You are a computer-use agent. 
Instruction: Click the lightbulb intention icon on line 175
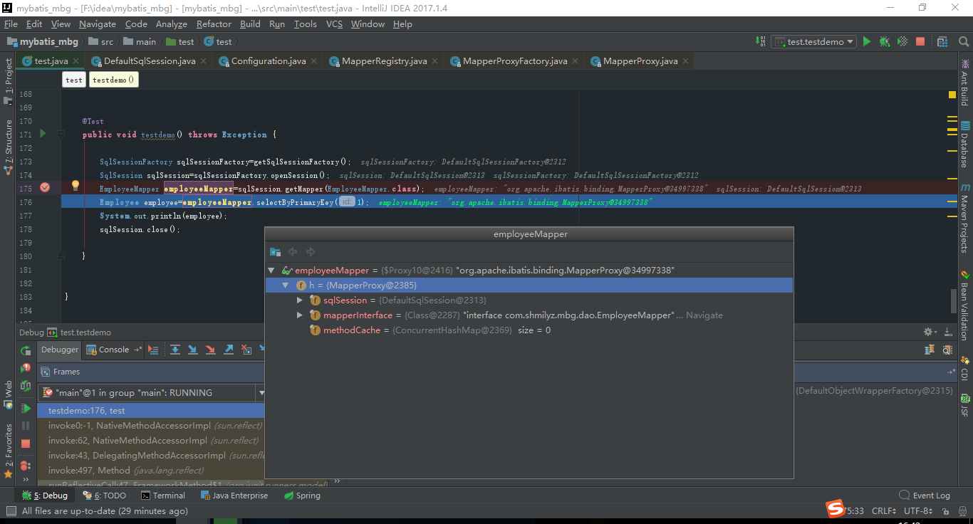tap(76, 186)
